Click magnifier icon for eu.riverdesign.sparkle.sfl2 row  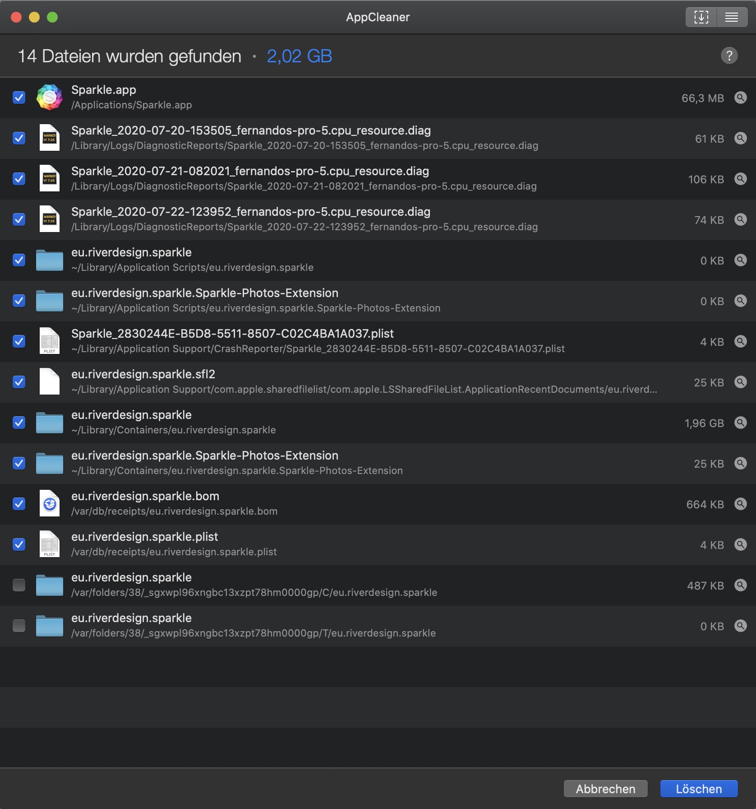click(x=741, y=382)
